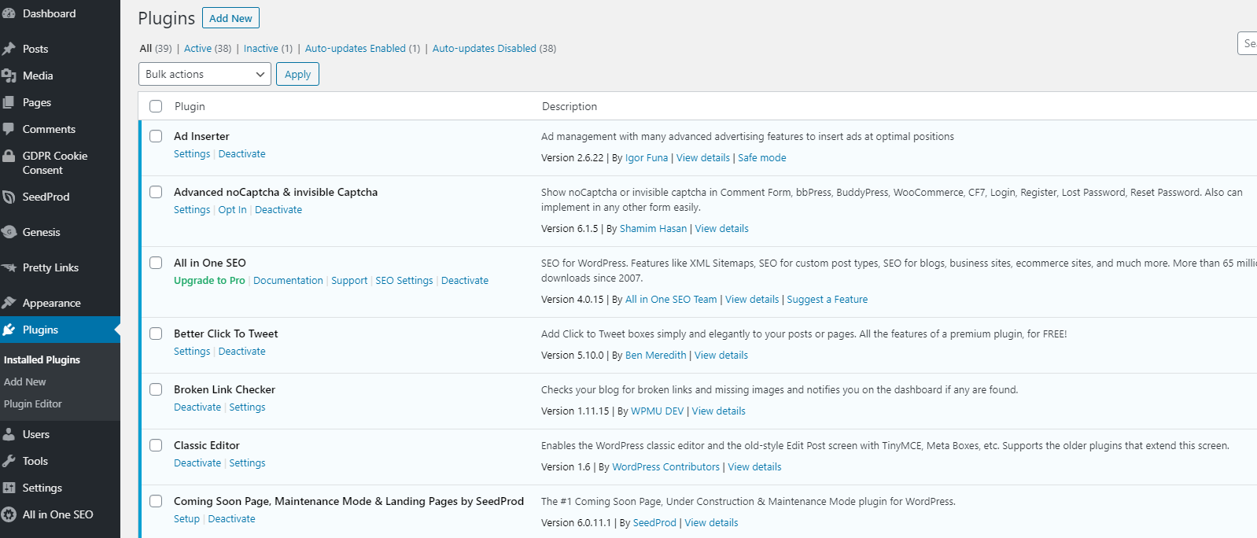The width and height of the screenshot is (1257, 538).
Task: Click the Users person icon
Action: point(9,434)
